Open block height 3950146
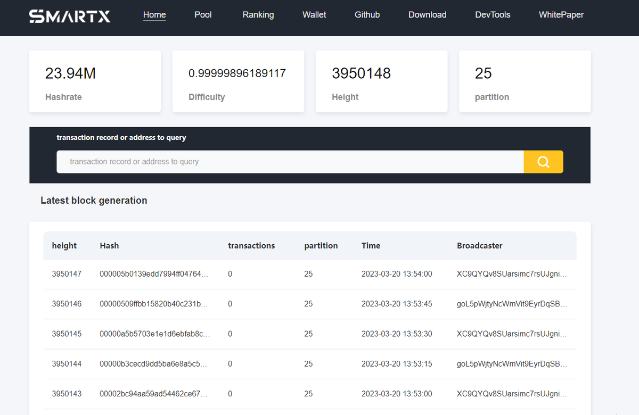 tap(67, 304)
